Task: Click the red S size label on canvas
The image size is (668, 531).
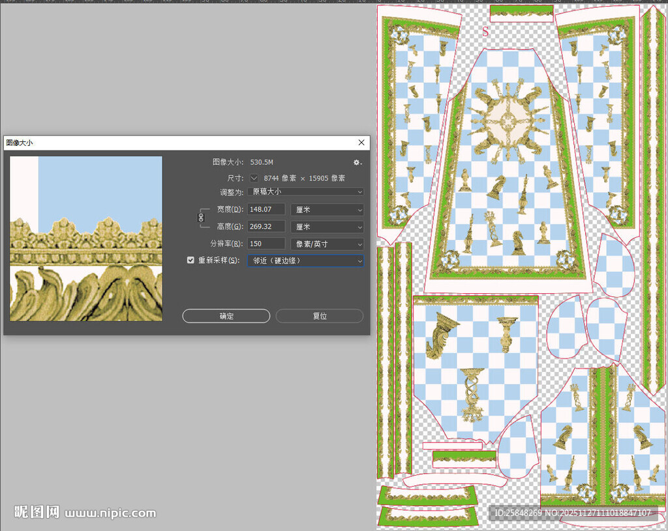Action: click(485, 31)
